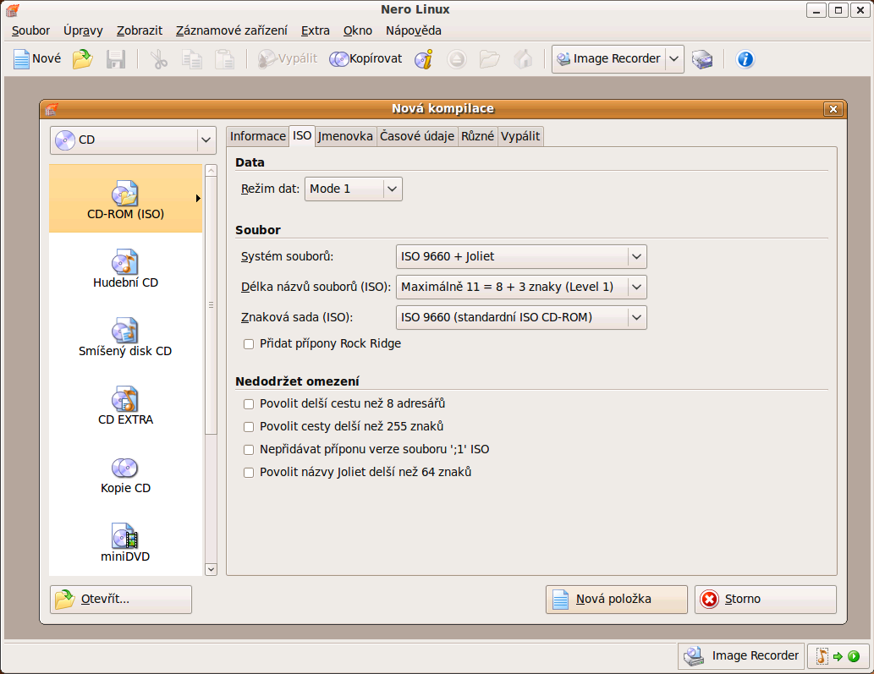Toggle Povolit delší cestu než 8 adresářů

pos(249,404)
